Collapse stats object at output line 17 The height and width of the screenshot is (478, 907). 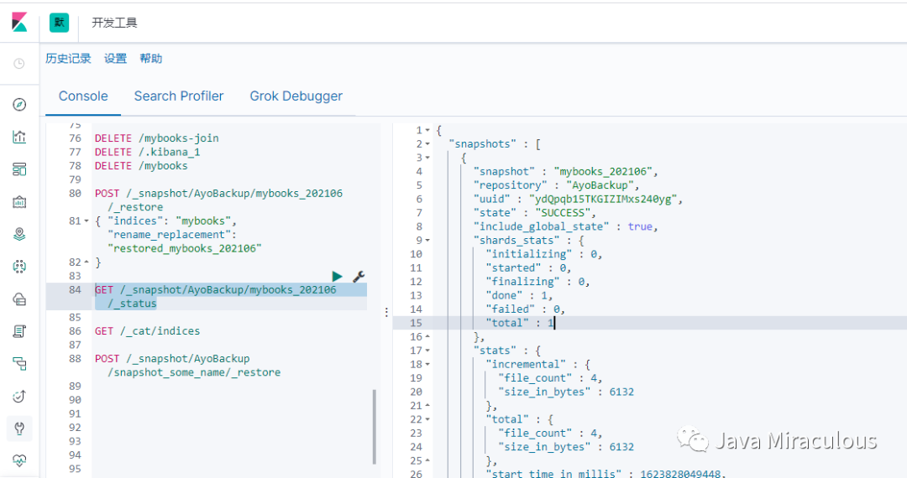(x=427, y=351)
